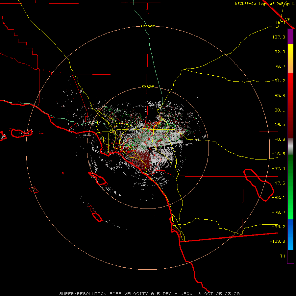Image resolution: width=296 pixels, height=296 pixels.
Task: Click the gray near-zero segment of the color bar
Action: (x=290, y=146)
